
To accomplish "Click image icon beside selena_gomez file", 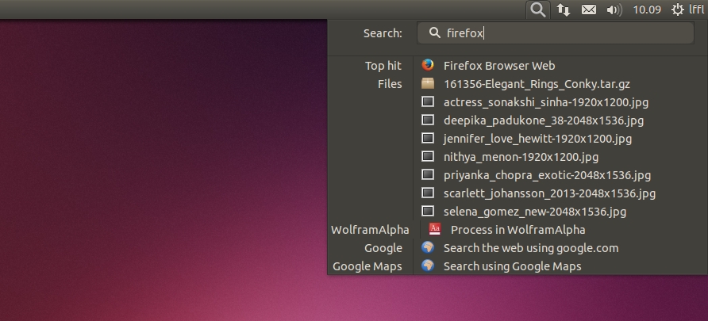I will point(428,211).
